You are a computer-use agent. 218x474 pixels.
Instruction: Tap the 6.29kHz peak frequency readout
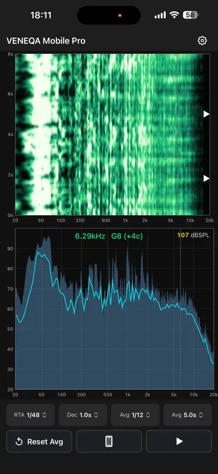(90, 236)
